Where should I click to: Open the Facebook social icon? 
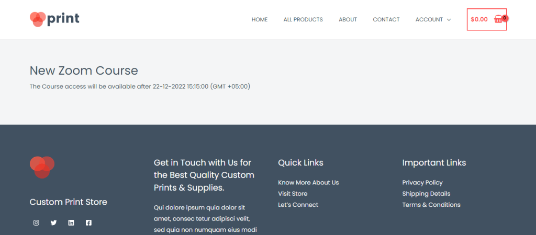pos(88,222)
